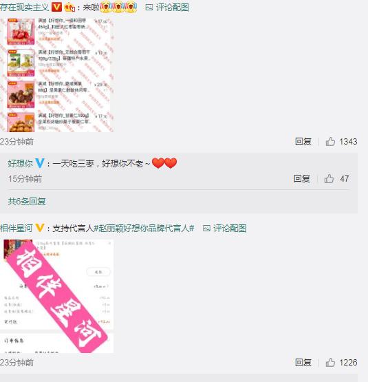Image resolution: width=368 pixels, height=382 pixels.
Task: Like the comment with 1343 likes
Action: click(x=330, y=141)
